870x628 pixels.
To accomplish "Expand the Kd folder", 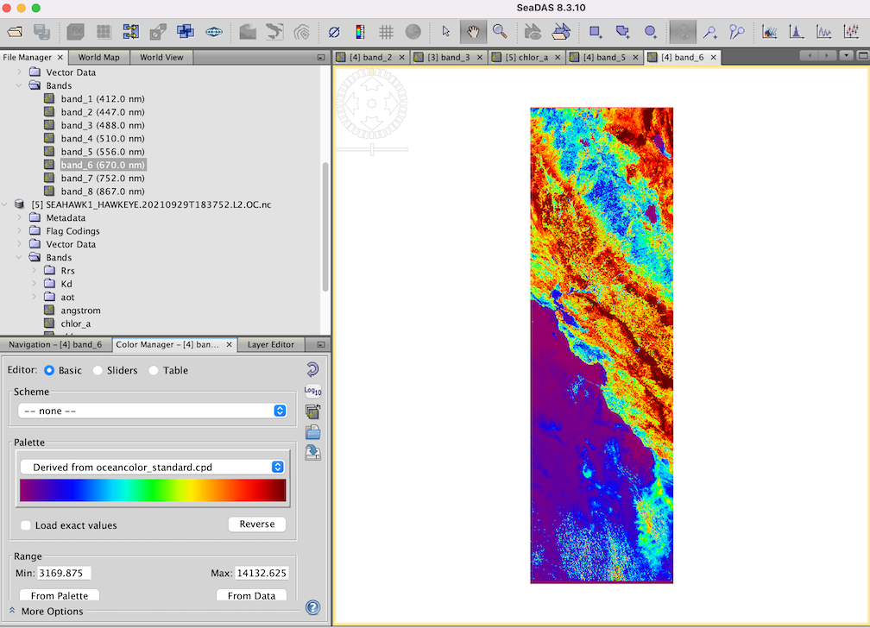I will point(35,284).
